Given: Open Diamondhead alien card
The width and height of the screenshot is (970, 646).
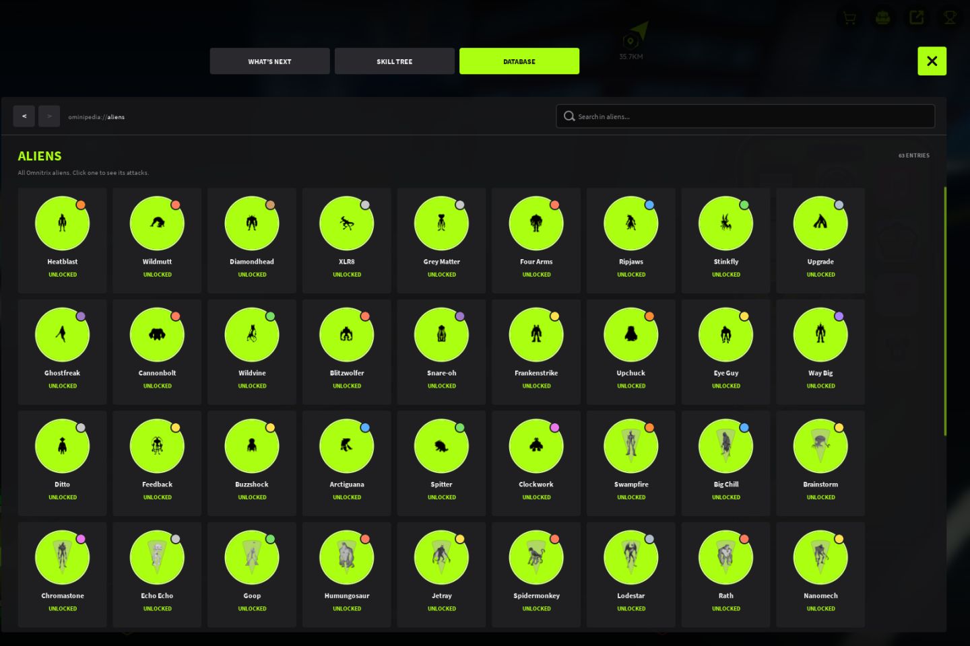Looking at the screenshot, I should (252, 240).
